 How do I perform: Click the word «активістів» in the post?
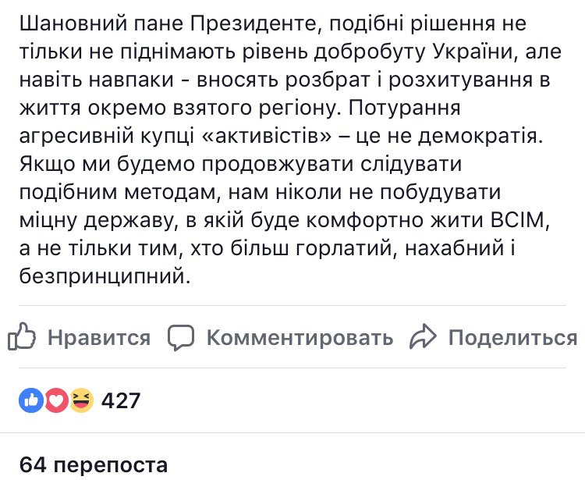coord(266,137)
